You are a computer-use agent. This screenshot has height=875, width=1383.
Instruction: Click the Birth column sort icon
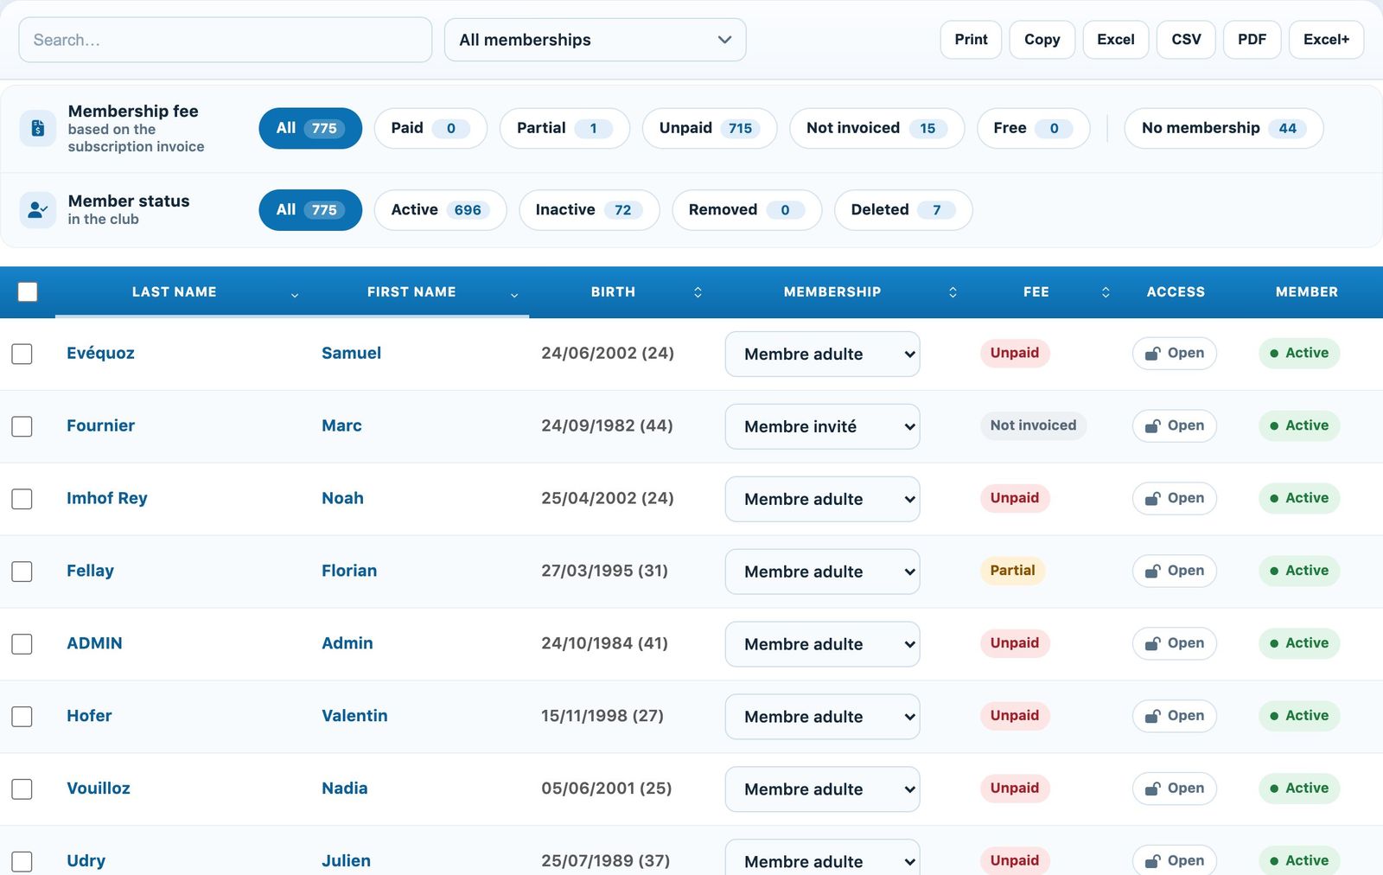point(698,292)
